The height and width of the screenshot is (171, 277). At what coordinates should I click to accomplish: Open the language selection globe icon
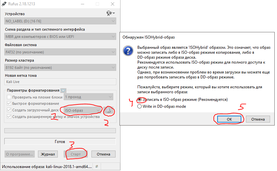[x=111, y=13]
